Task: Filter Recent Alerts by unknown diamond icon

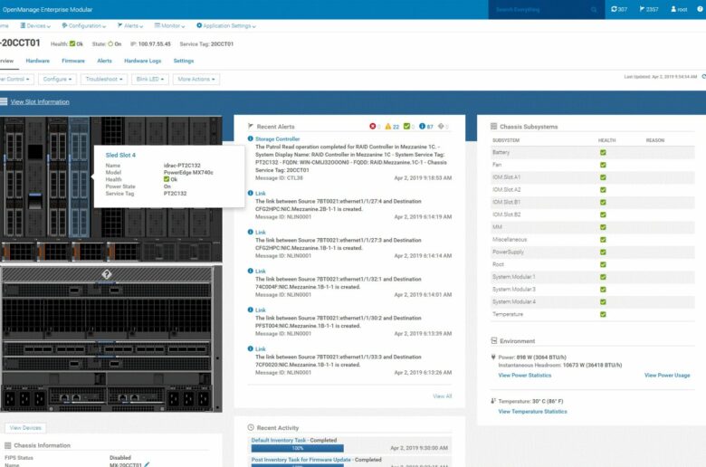Action: [x=441, y=126]
